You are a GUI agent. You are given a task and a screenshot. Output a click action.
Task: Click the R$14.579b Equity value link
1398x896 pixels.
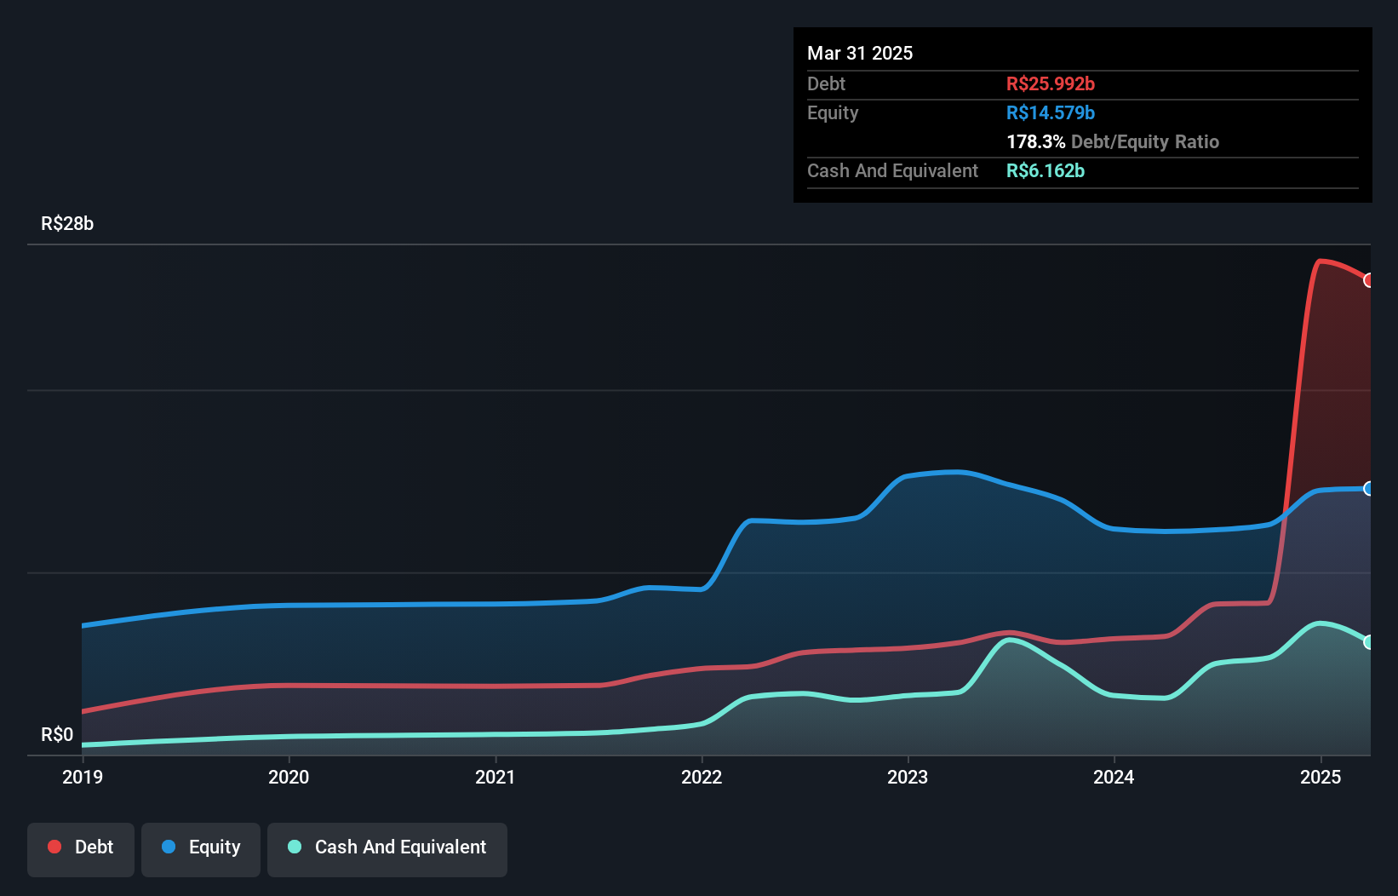[x=1051, y=112]
